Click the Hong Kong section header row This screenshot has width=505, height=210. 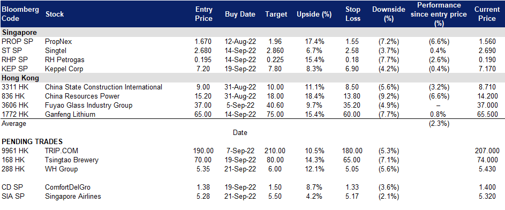tap(253, 78)
